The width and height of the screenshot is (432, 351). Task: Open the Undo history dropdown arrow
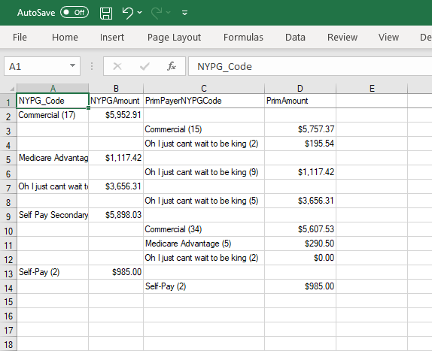[140, 12]
